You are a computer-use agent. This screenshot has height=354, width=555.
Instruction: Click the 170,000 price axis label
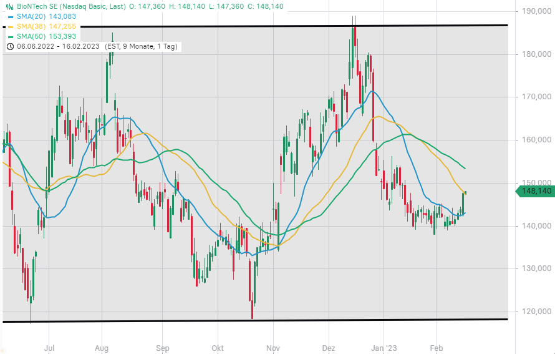536,97
